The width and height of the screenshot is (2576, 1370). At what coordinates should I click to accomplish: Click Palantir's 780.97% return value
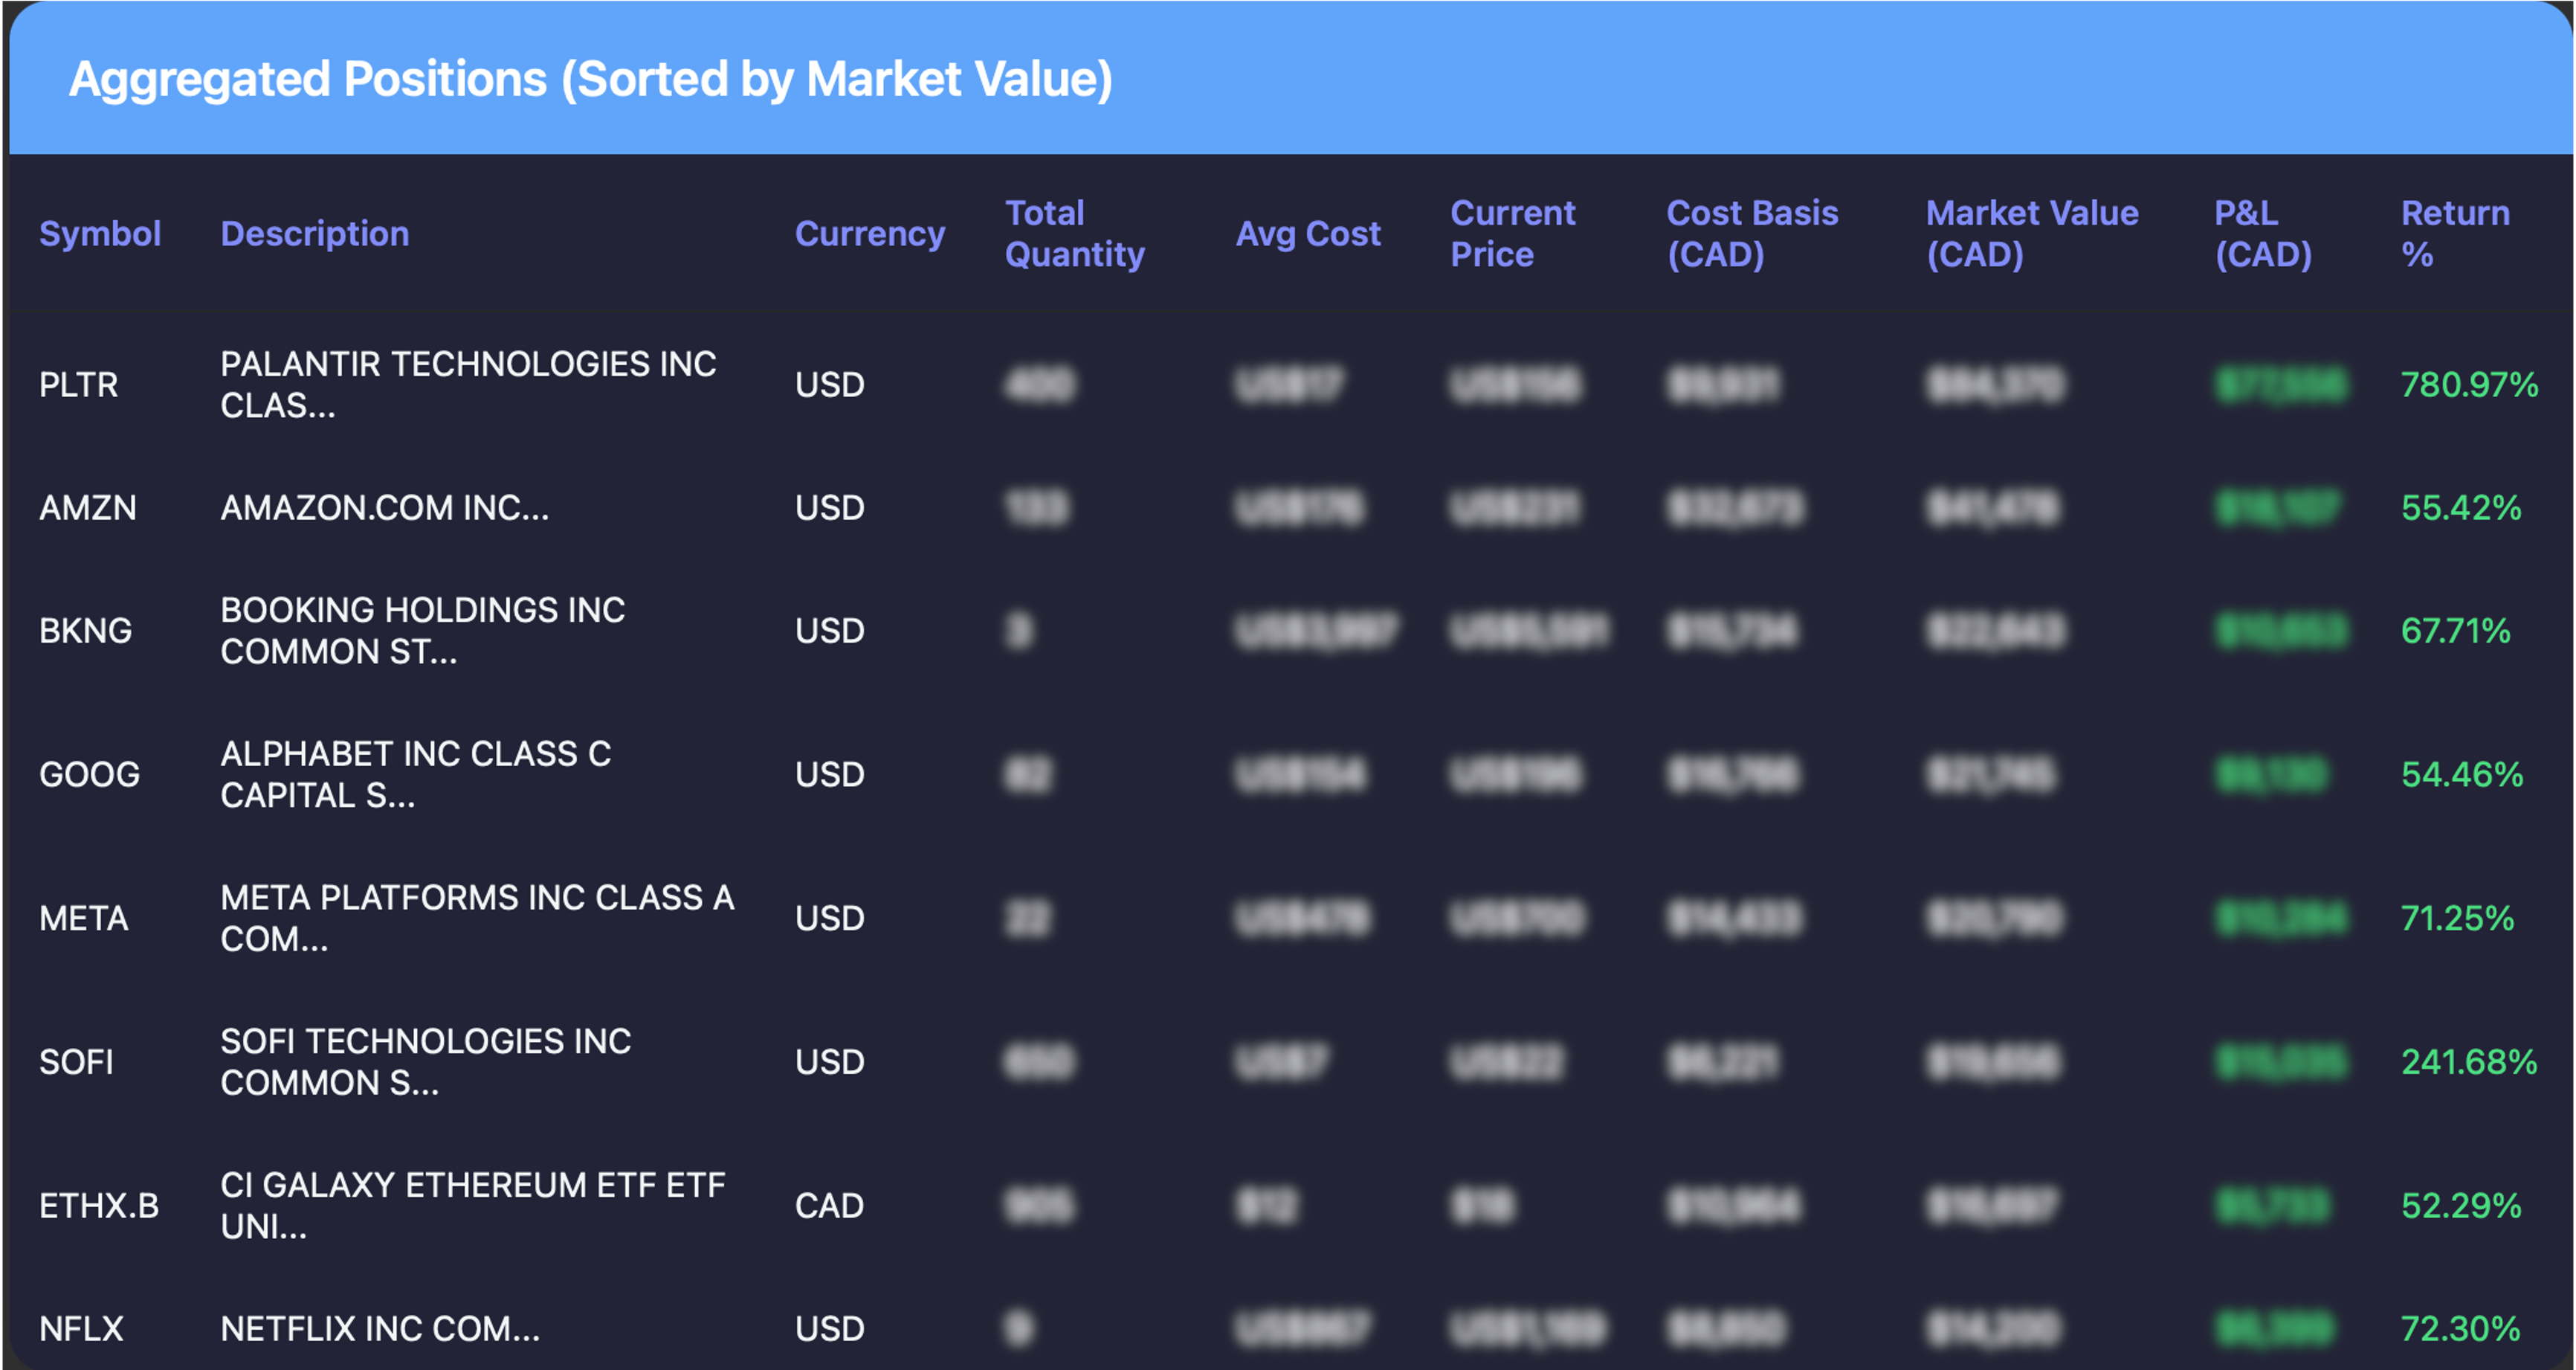(2468, 385)
